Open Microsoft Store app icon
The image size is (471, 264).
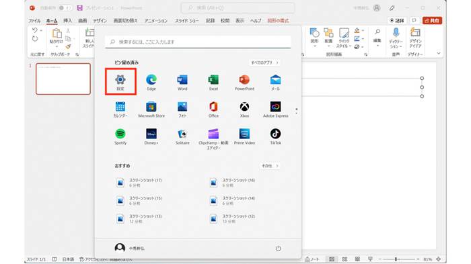[x=151, y=109]
